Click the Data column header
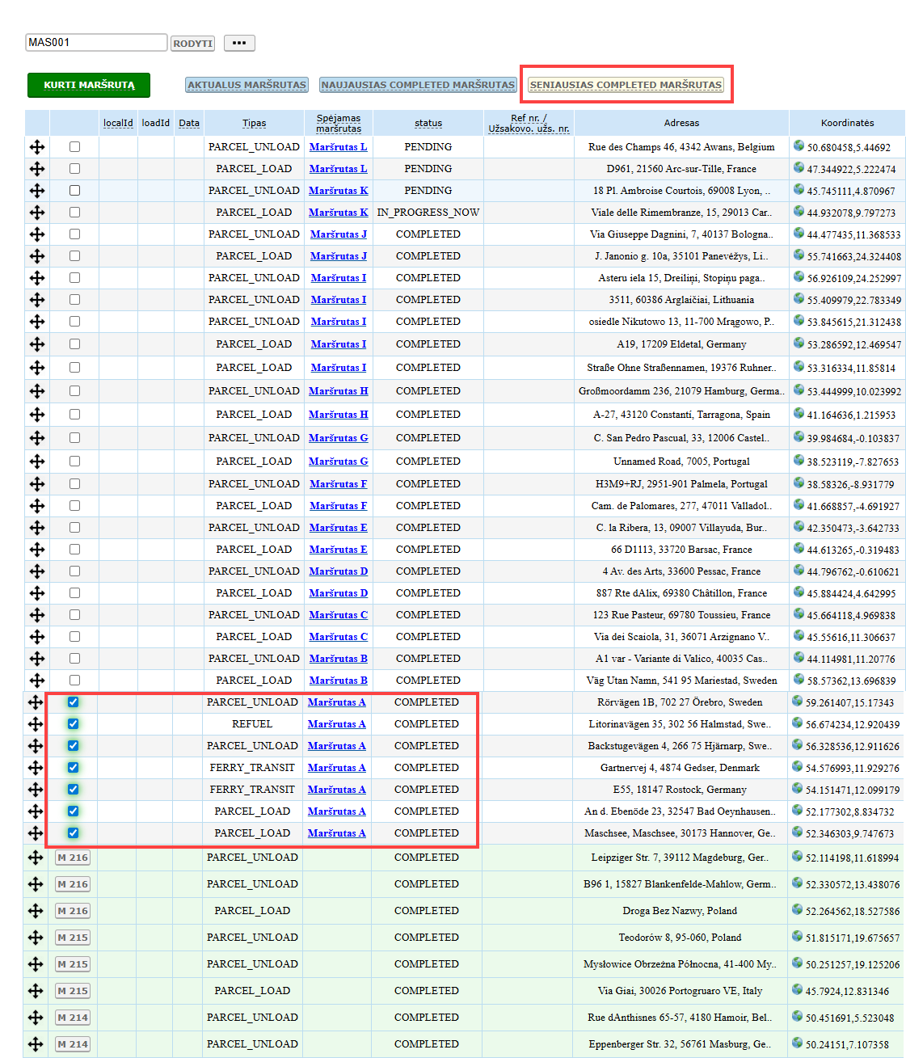Viewport: 906px width, 1058px height. [189, 124]
